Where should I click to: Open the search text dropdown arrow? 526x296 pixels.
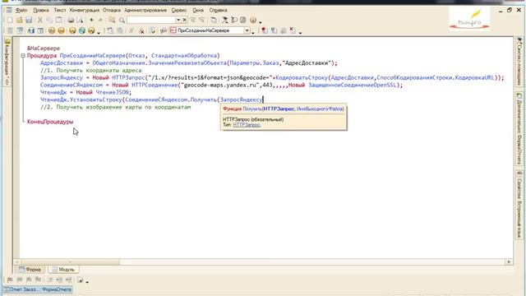178,20
